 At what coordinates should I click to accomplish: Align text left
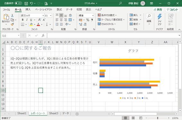tap(57, 20)
